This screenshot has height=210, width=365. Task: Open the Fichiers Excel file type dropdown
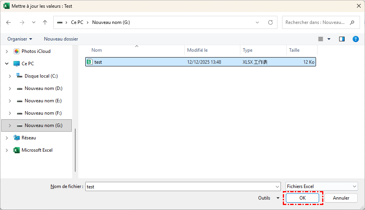tap(321, 186)
